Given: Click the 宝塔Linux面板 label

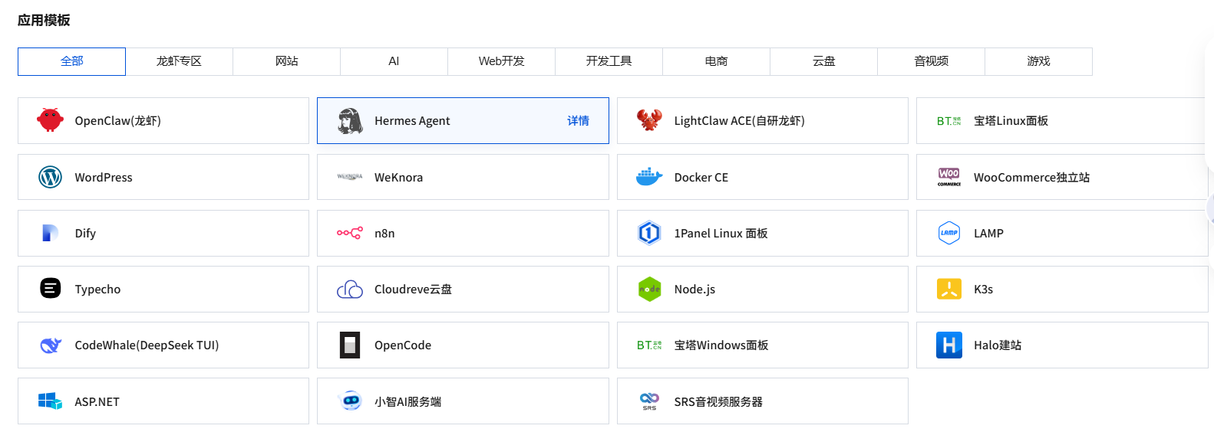Looking at the screenshot, I should click(x=1011, y=121).
